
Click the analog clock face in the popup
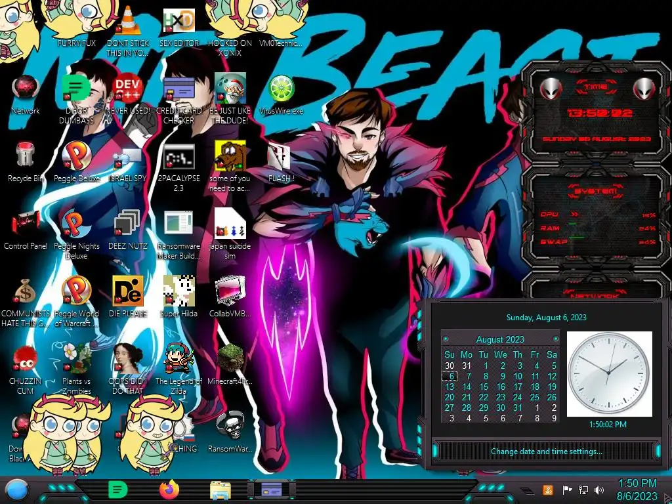coord(609,373)
